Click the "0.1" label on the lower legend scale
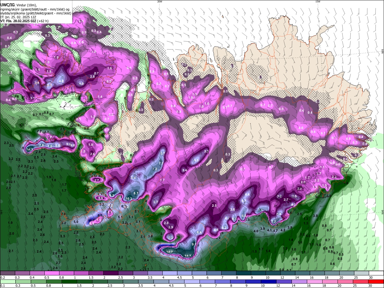The image size is (384, 288). (x=3, y=286)
